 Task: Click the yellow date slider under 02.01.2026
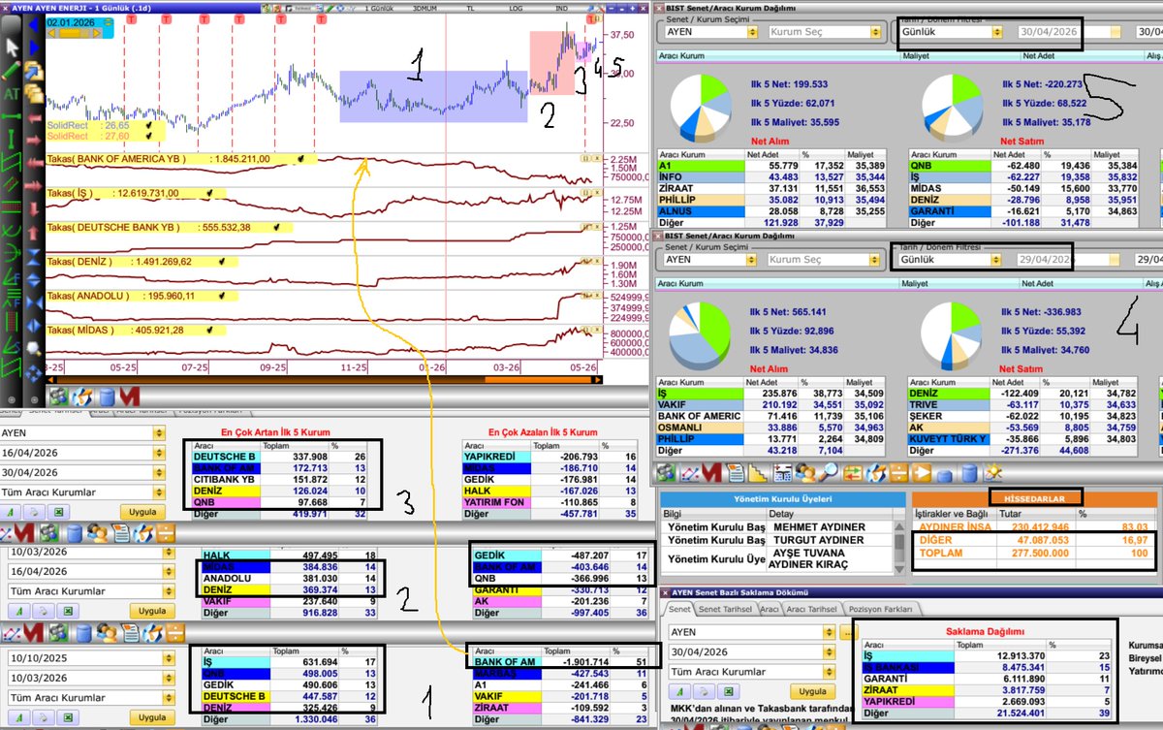[x=71, y=33]
